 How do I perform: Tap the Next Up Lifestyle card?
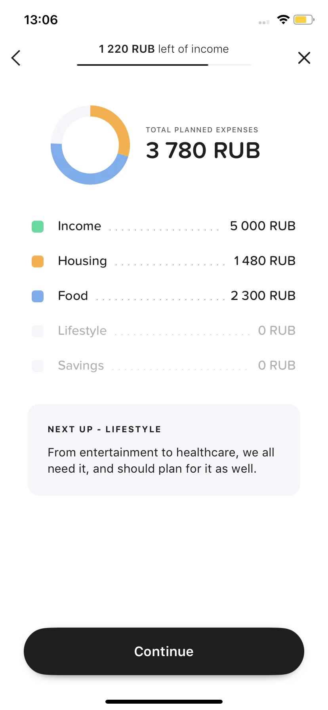point(164,450)
